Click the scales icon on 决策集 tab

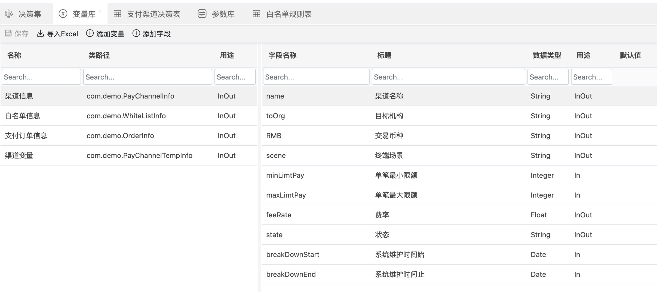point(9,14)
